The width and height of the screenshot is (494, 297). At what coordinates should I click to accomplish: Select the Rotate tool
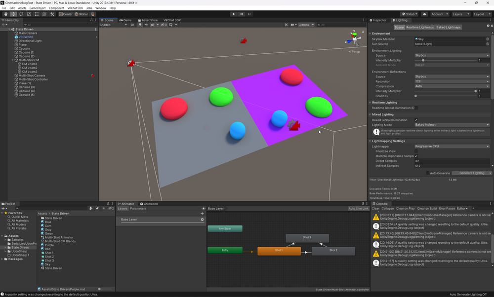click(x=21, y=14)
